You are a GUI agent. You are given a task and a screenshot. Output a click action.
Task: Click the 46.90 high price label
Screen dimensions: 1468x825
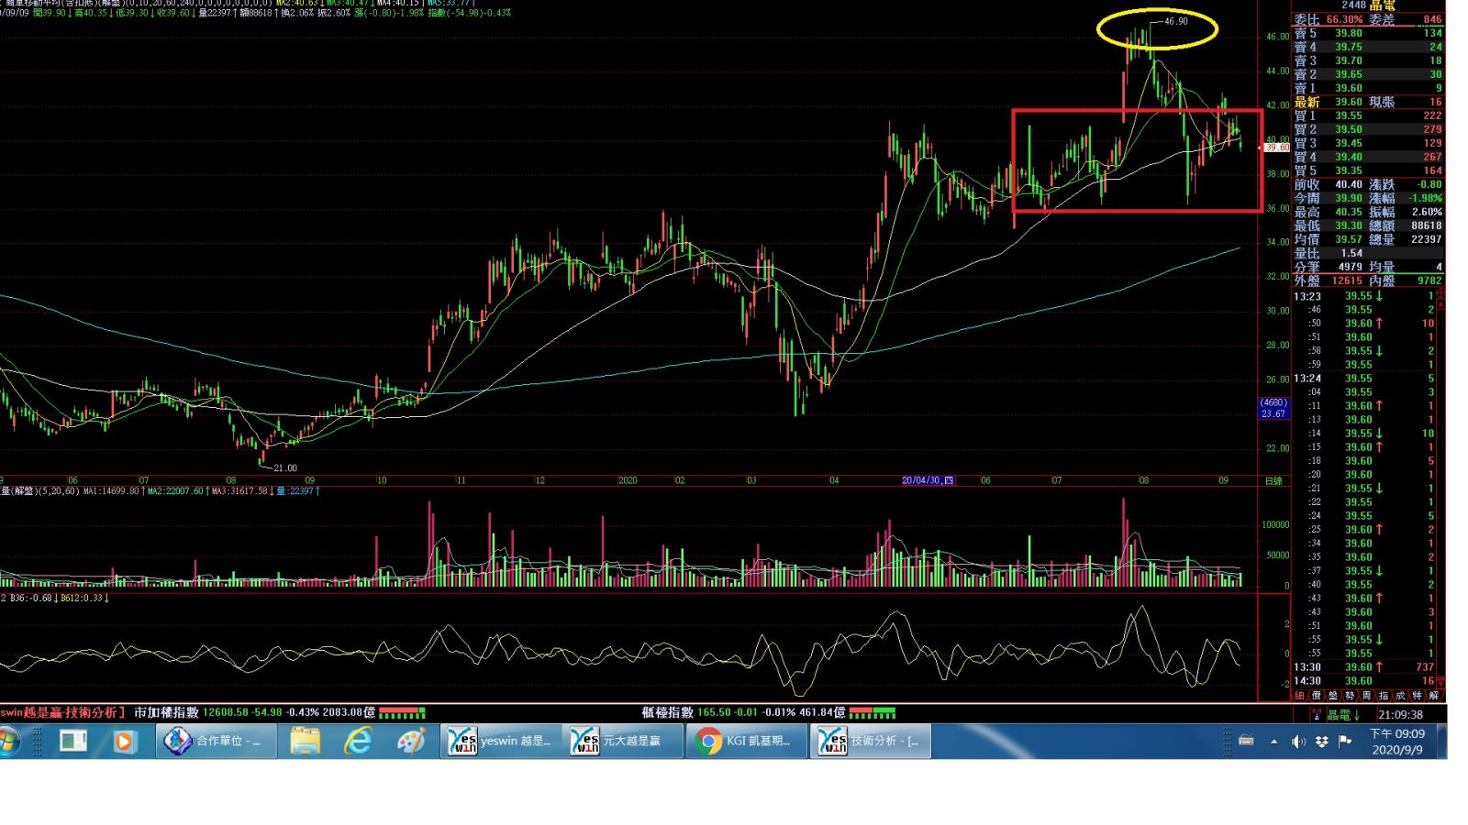[x=1175, y=21]
